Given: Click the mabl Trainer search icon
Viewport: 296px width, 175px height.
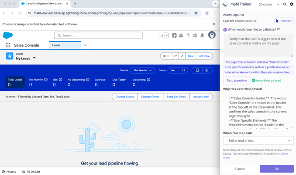Looking at the screenshot, I should click(285, 4).
